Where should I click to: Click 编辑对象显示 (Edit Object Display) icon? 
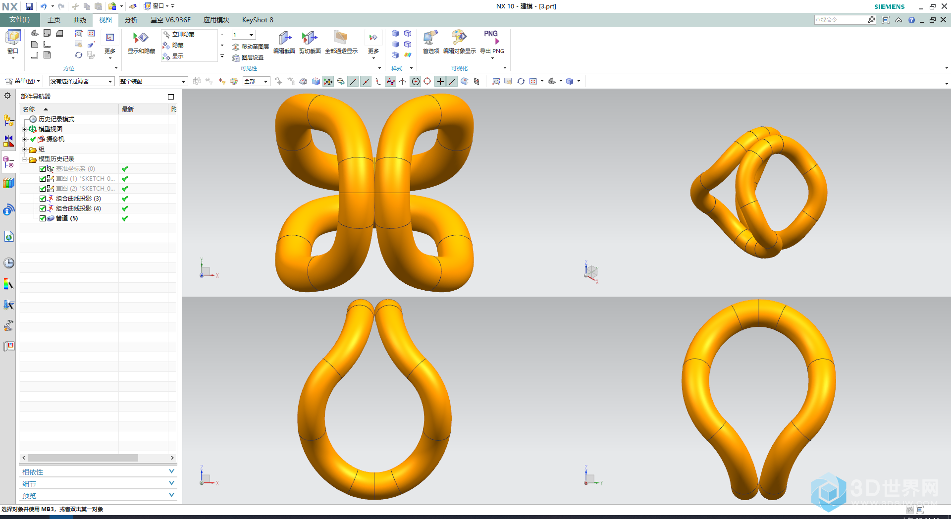click(459, 38)
